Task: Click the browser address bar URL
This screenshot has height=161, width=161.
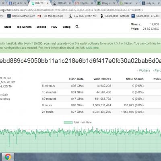Action: point(72,10)
